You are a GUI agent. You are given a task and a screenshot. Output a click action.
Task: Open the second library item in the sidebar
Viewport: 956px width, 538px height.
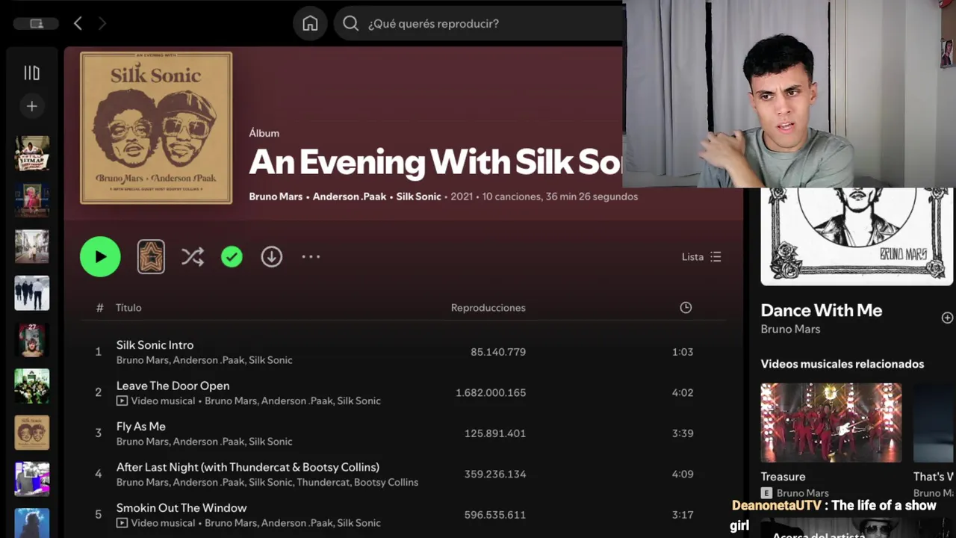point(31,200)
